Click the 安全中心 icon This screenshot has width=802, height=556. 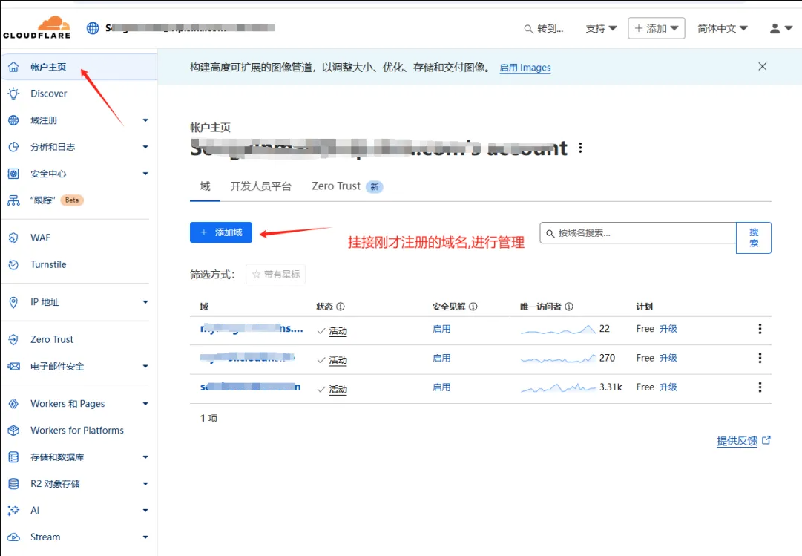[x=13, y=174]
